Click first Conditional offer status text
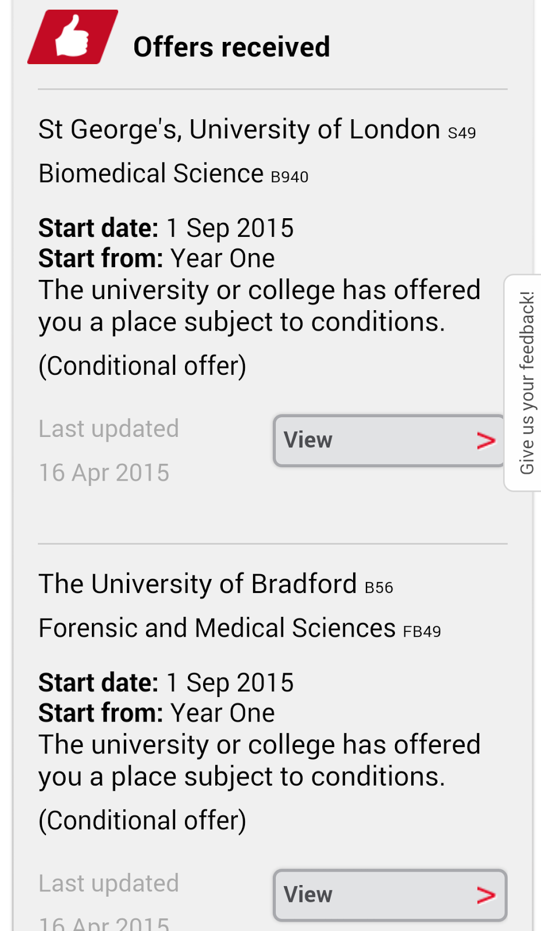Screen dimensions: 541x931 (143, 366)
